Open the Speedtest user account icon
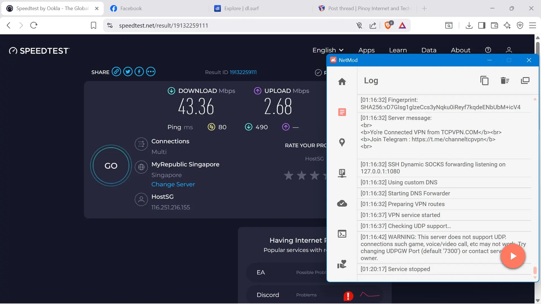 [509, 50]
